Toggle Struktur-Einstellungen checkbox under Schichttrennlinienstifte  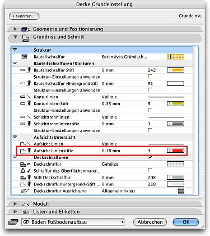(x=150, y=130)
